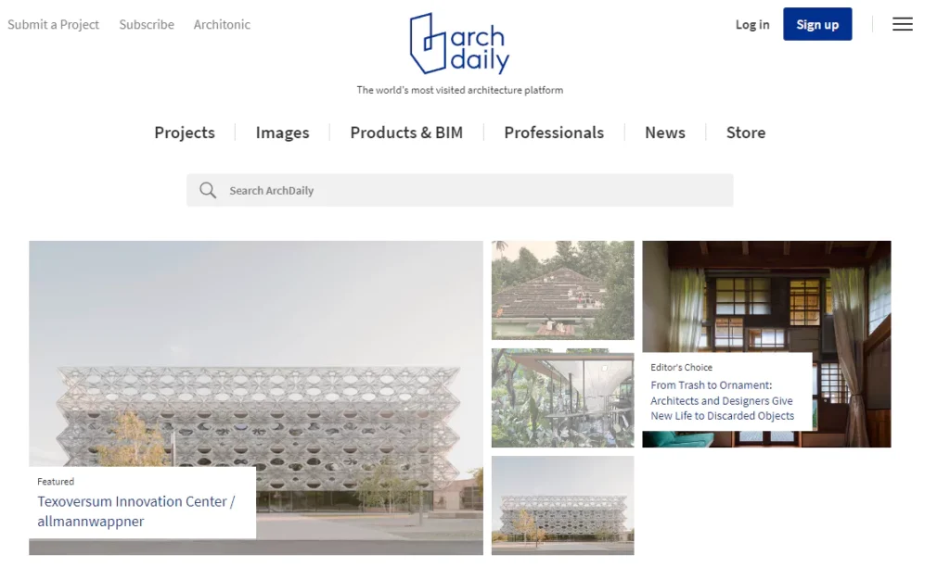Open the Professionals section
The height and width of the screenshot is (580, 950).
tap(554, 132)
